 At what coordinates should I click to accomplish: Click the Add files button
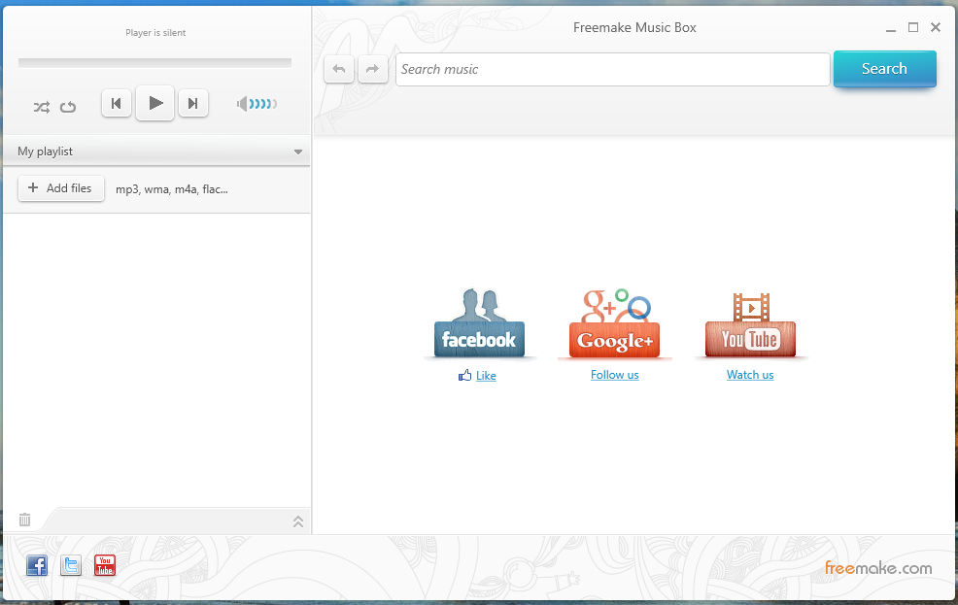(x=61, y=188)
